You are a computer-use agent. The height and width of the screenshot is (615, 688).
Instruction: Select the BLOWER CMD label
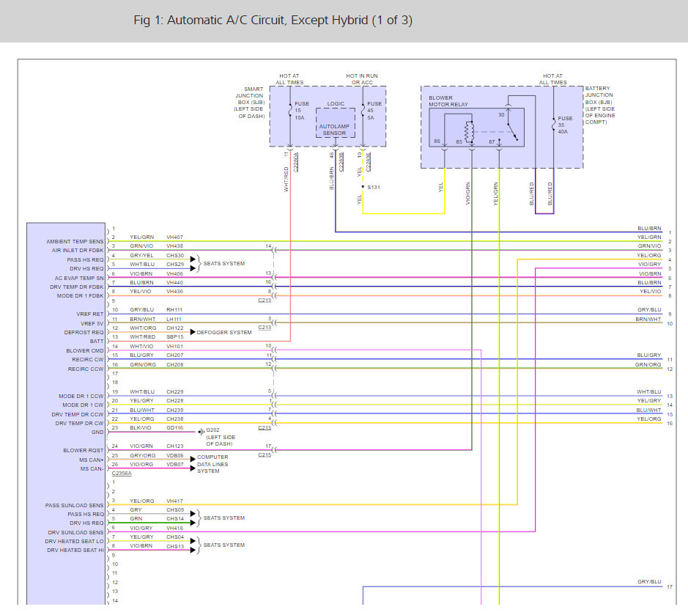[85, 350]
